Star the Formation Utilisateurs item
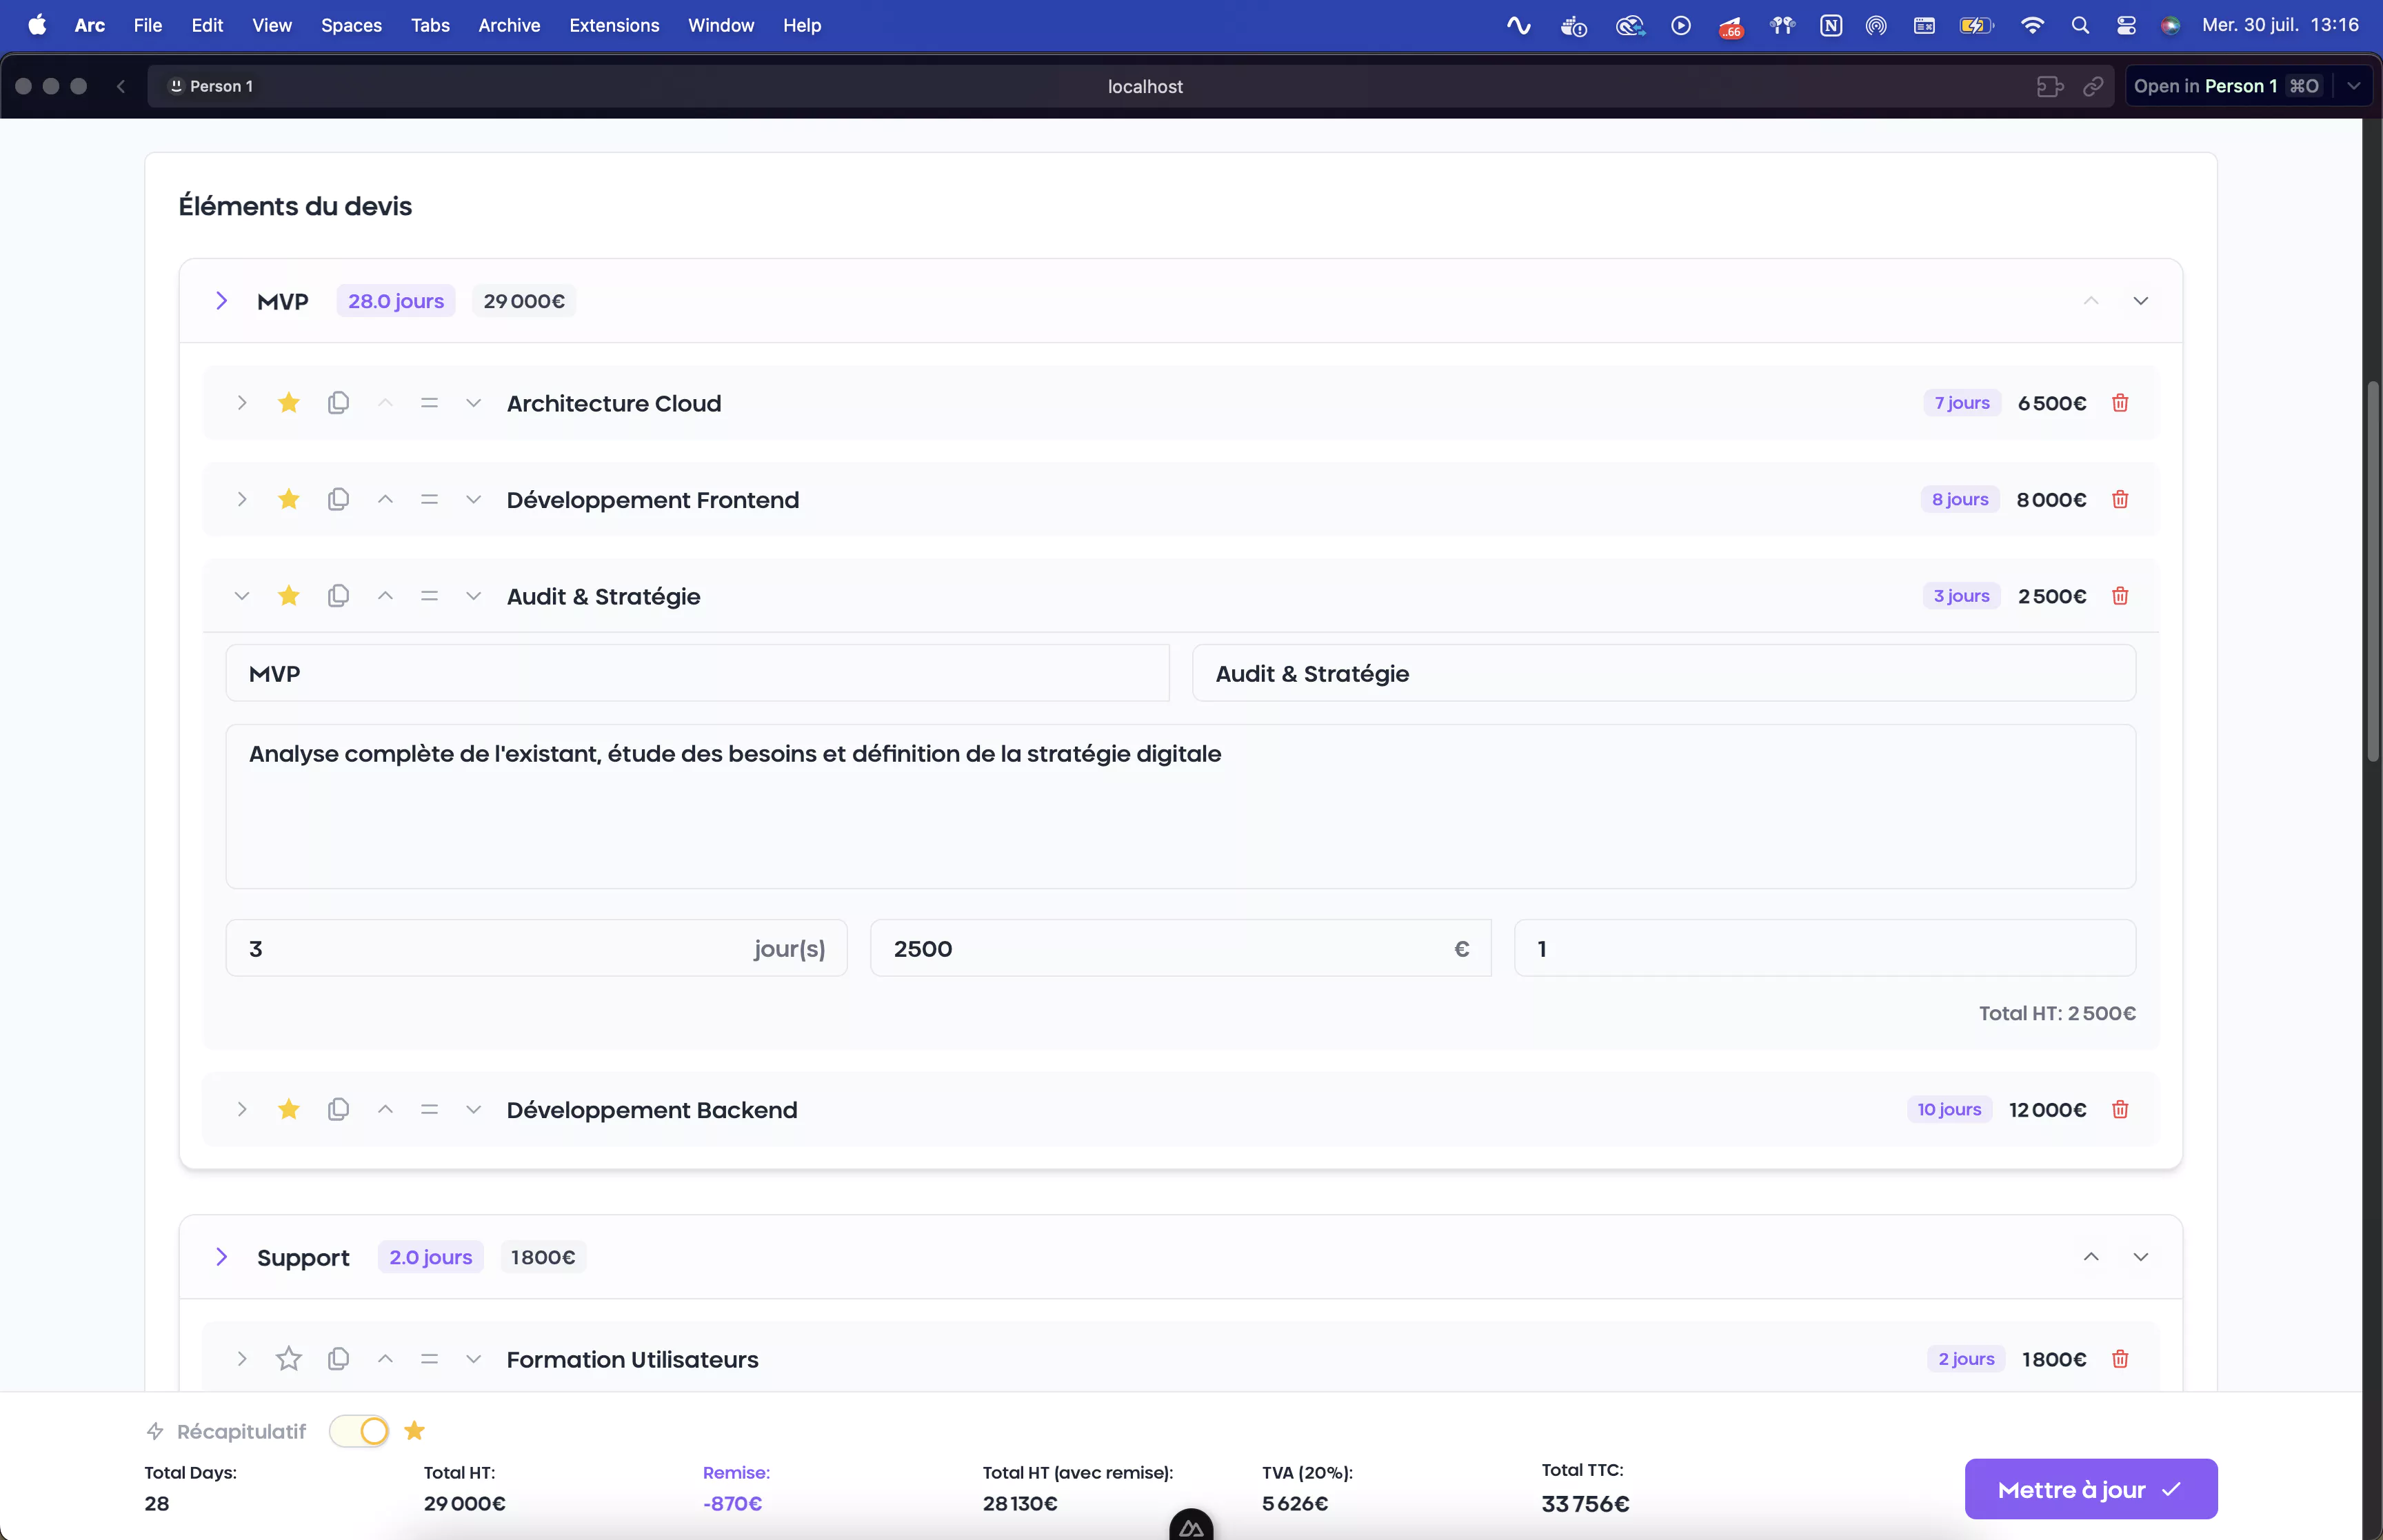This screenshot has height=1540, width=2383. (289, 1359)
